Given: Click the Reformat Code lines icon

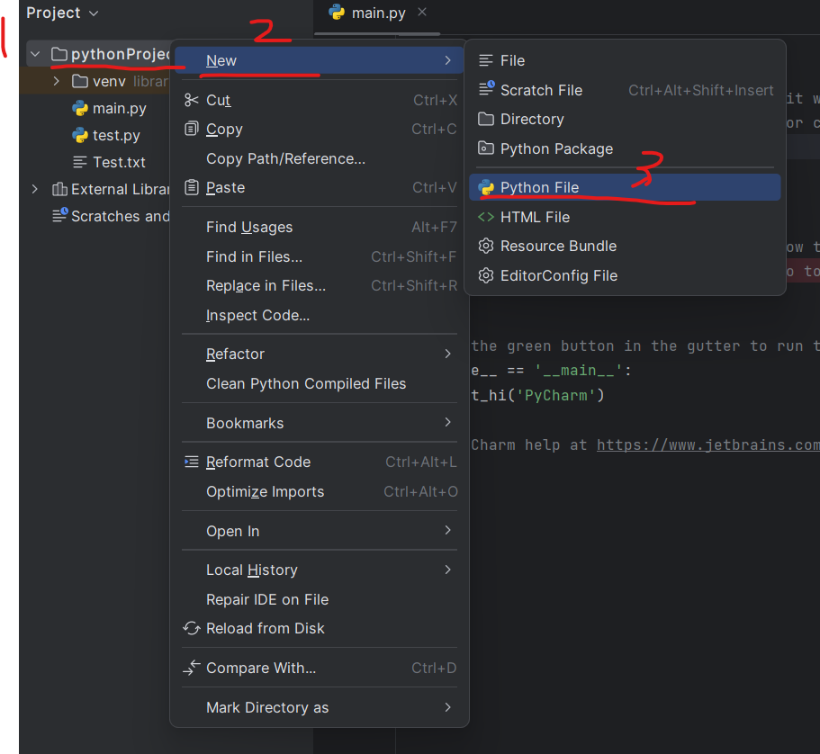Looking at the screenshot, I should [192, 462].
